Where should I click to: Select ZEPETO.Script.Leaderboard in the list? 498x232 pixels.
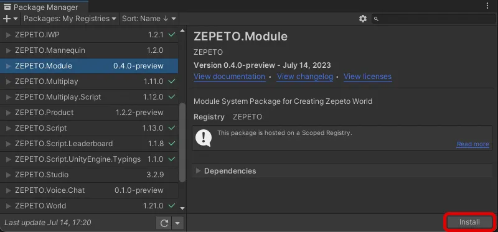pos(89,144)
